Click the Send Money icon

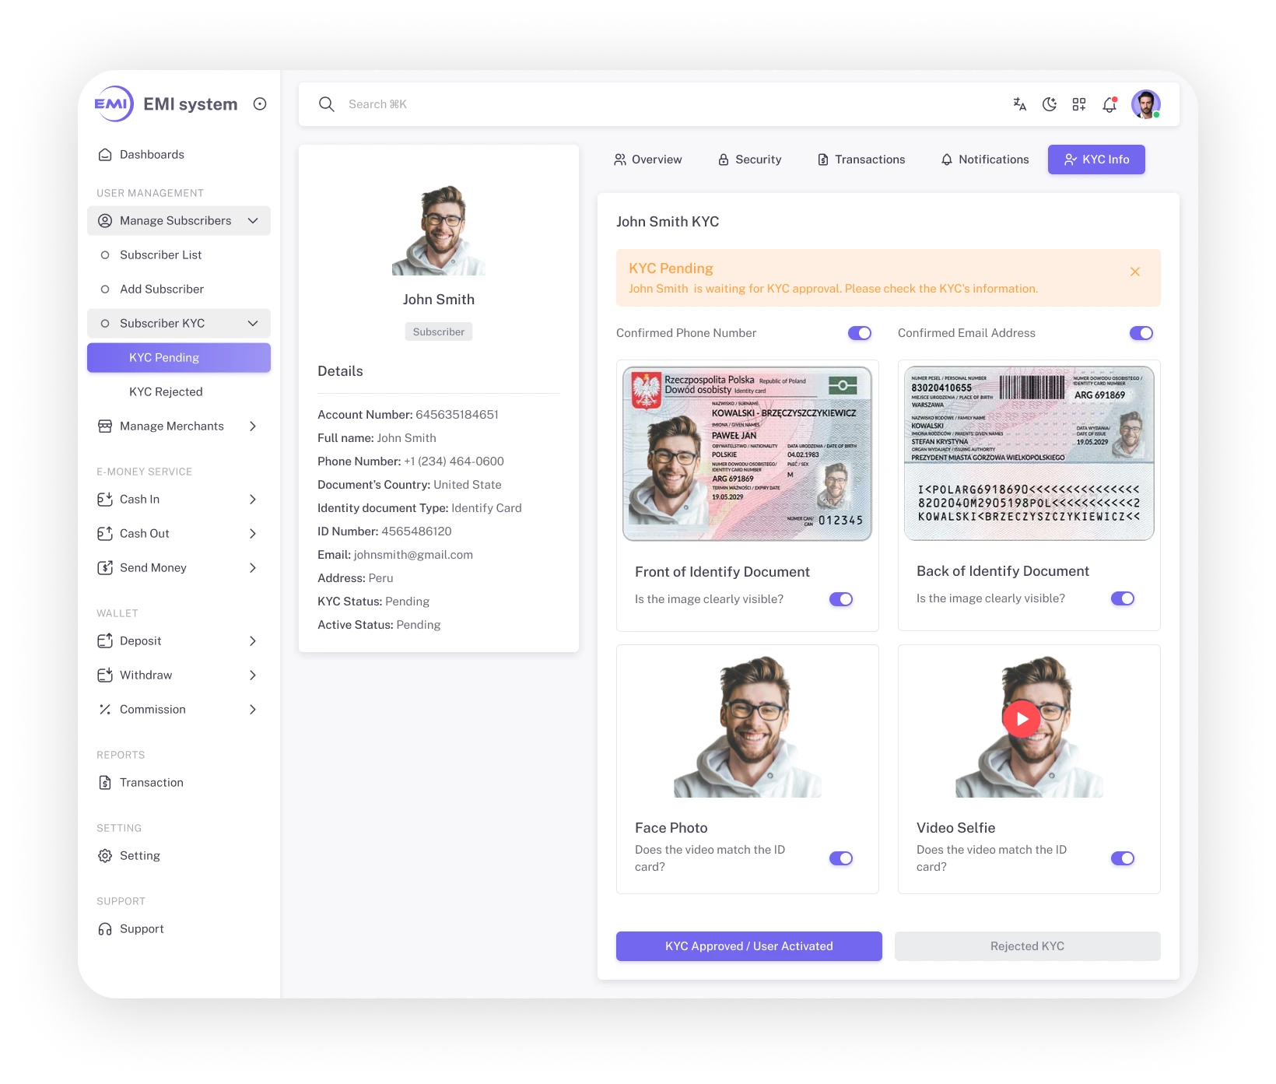(x=105, y=568)
